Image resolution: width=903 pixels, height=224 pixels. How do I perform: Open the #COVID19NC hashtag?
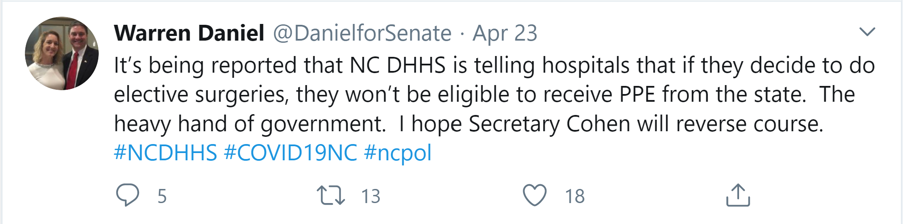(x=291, y=153)
